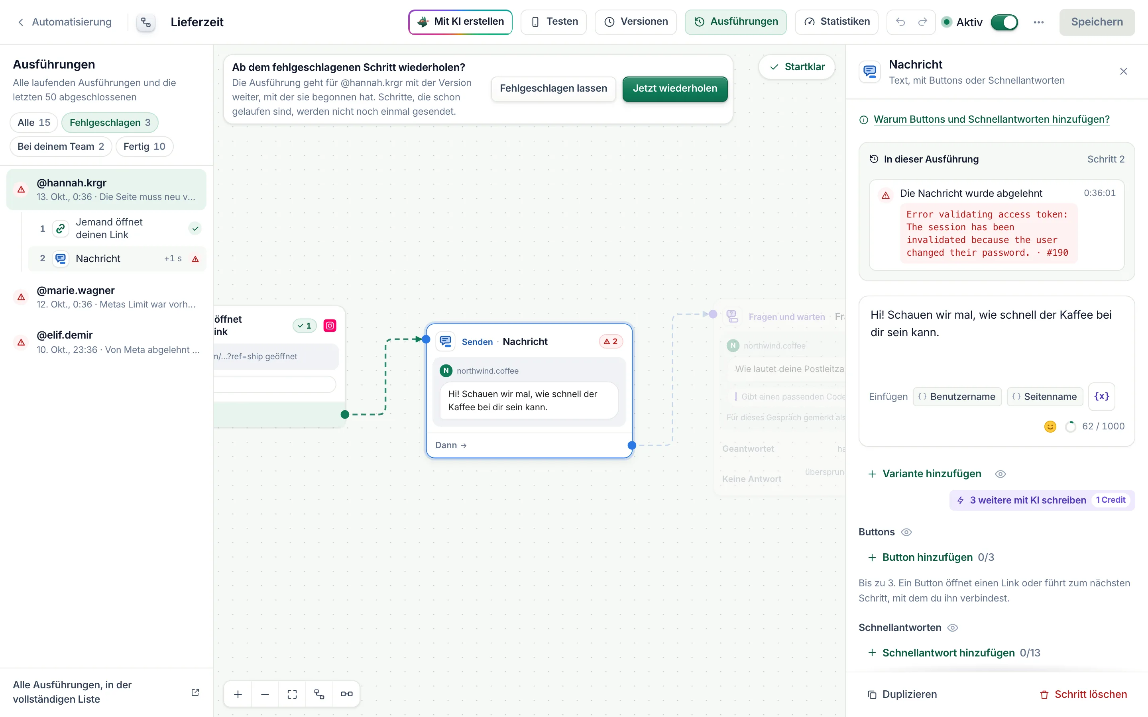Viewport: 1148px width, 717px height.
Task: Insert a custom variable with {x} button
Action: coord(1101,396)
